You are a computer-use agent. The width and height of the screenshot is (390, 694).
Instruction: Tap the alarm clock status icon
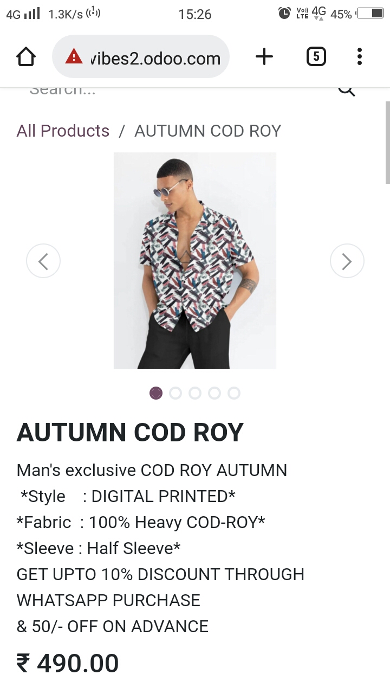[284, 13]
